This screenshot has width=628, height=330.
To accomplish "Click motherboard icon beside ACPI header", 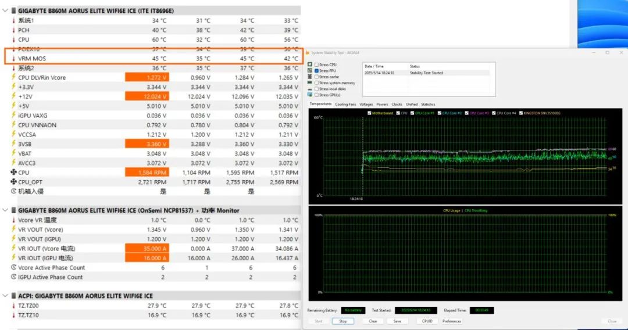I will click(x=13, y=296).
